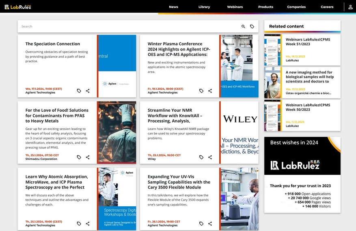Open the News menu

pos(173,7)
